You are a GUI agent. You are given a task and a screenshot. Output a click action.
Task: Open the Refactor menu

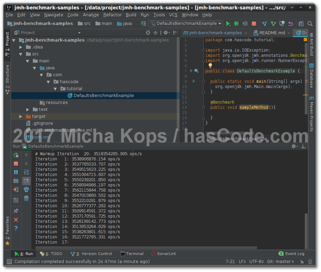point(112,15)
